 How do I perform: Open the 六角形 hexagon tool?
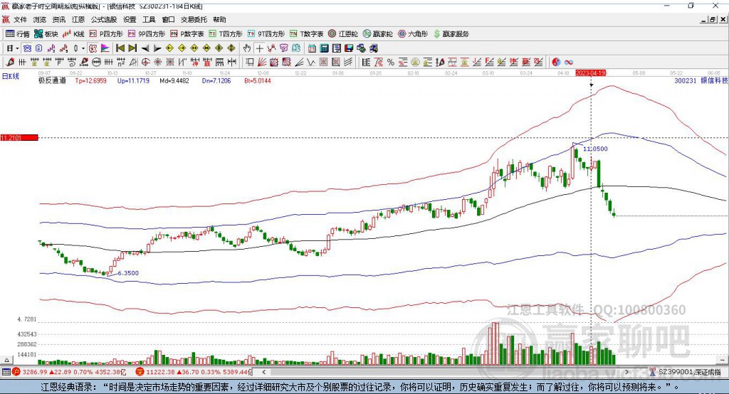[413, 34]
